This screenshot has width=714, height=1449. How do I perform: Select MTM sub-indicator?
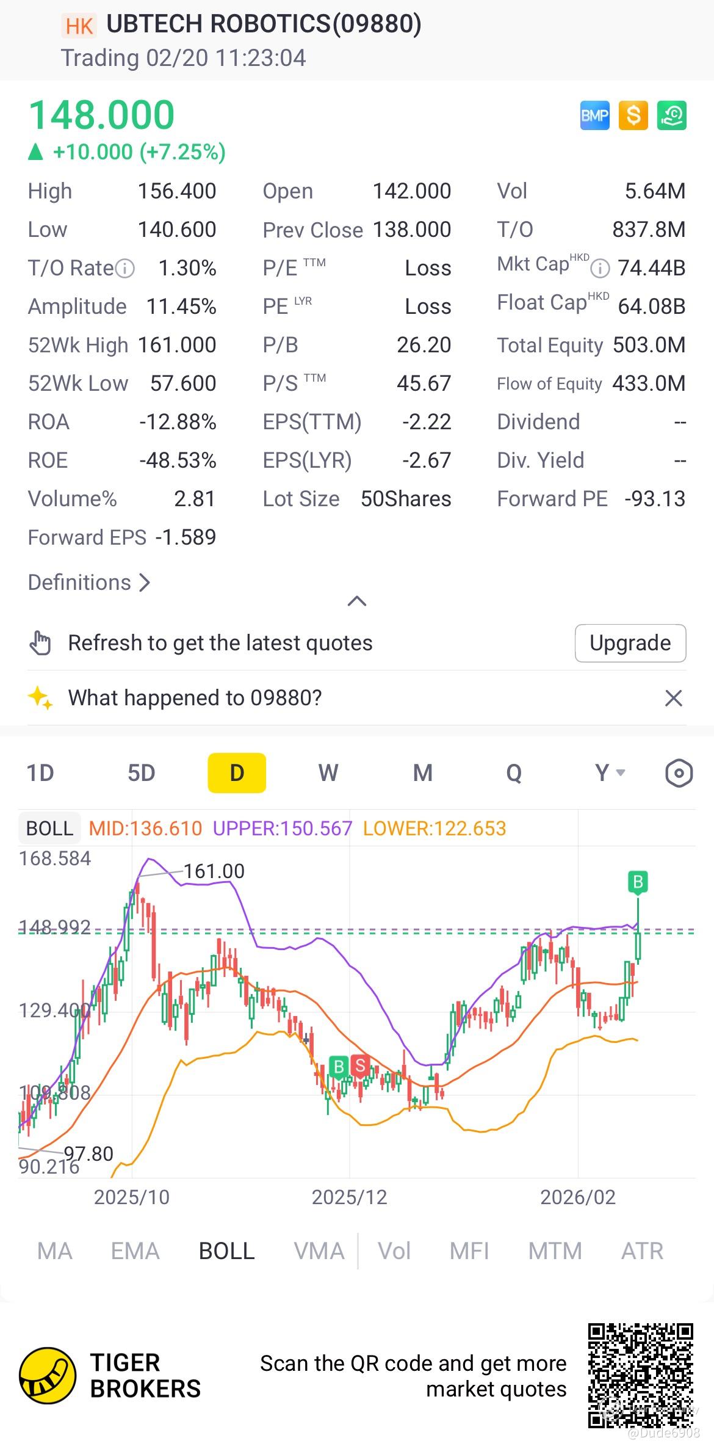(555, 1251)
